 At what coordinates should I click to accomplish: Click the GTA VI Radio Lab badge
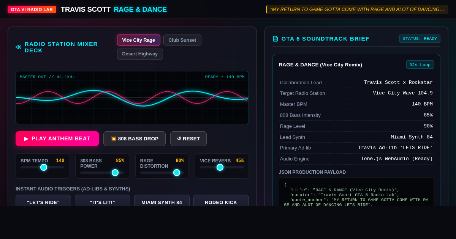32,9
